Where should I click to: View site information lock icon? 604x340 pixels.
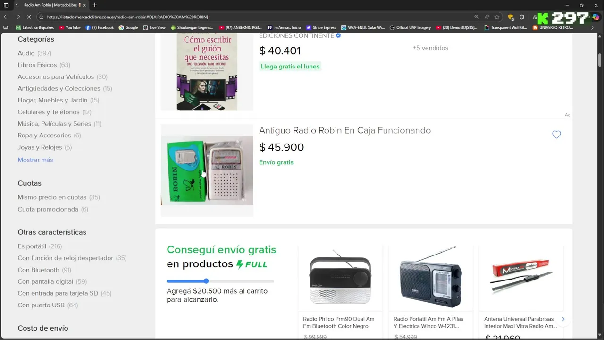coord(42,17)
